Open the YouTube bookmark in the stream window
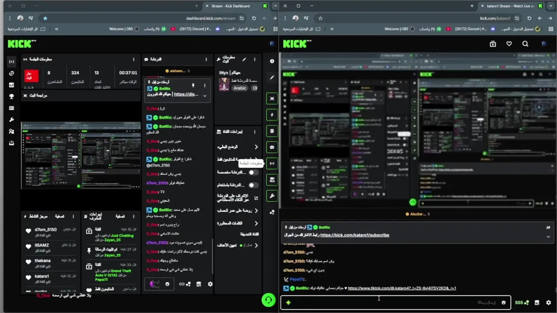This screenshot has width=557, height=313. (x=448, y=29)
